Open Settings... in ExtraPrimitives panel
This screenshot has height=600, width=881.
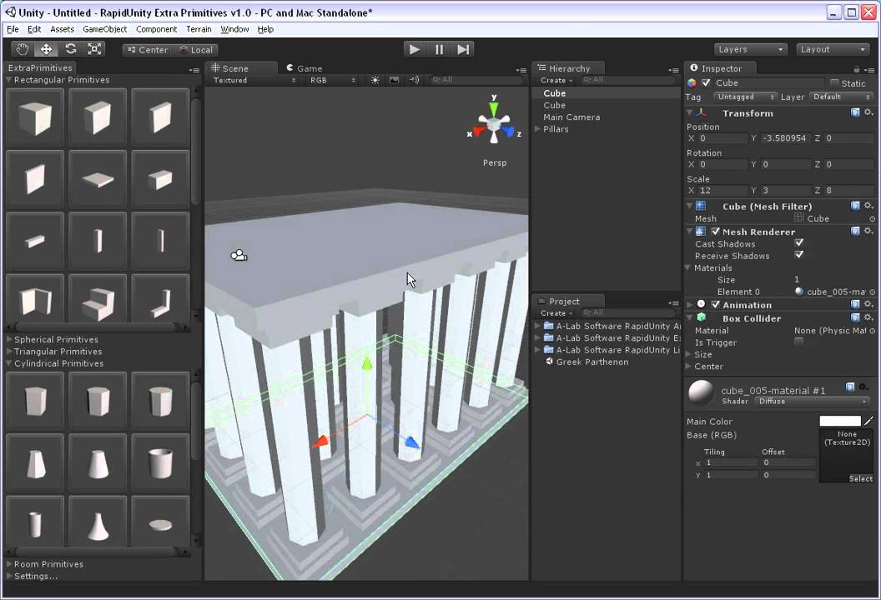(35, 576)
